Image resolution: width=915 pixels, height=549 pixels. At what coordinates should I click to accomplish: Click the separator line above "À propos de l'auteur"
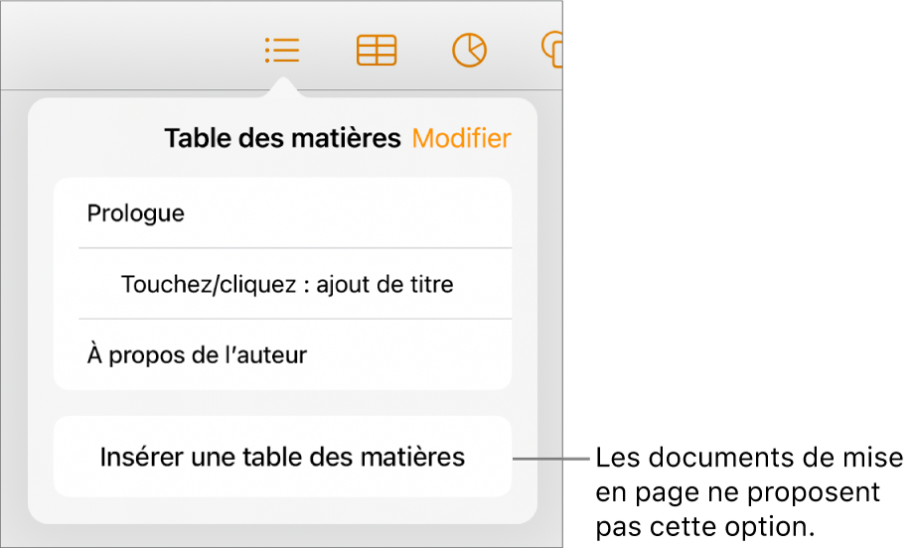tap(295, 319)
